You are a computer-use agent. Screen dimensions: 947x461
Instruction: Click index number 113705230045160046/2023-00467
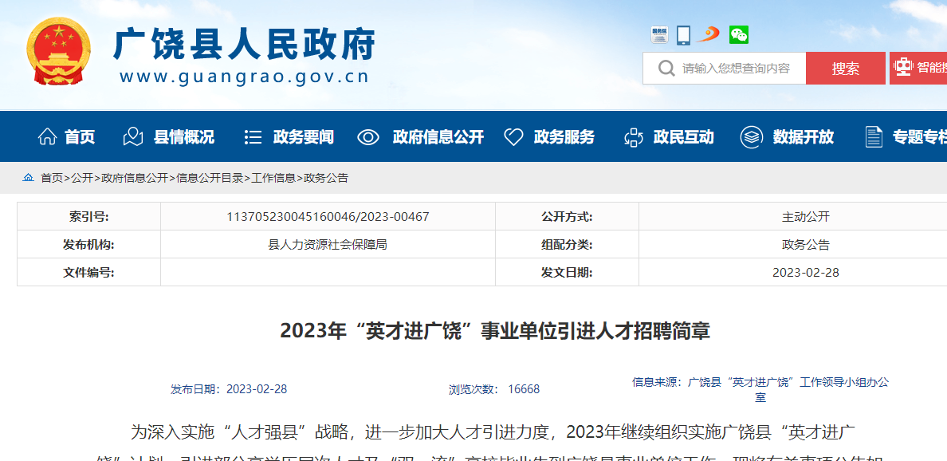pos(328,216)
